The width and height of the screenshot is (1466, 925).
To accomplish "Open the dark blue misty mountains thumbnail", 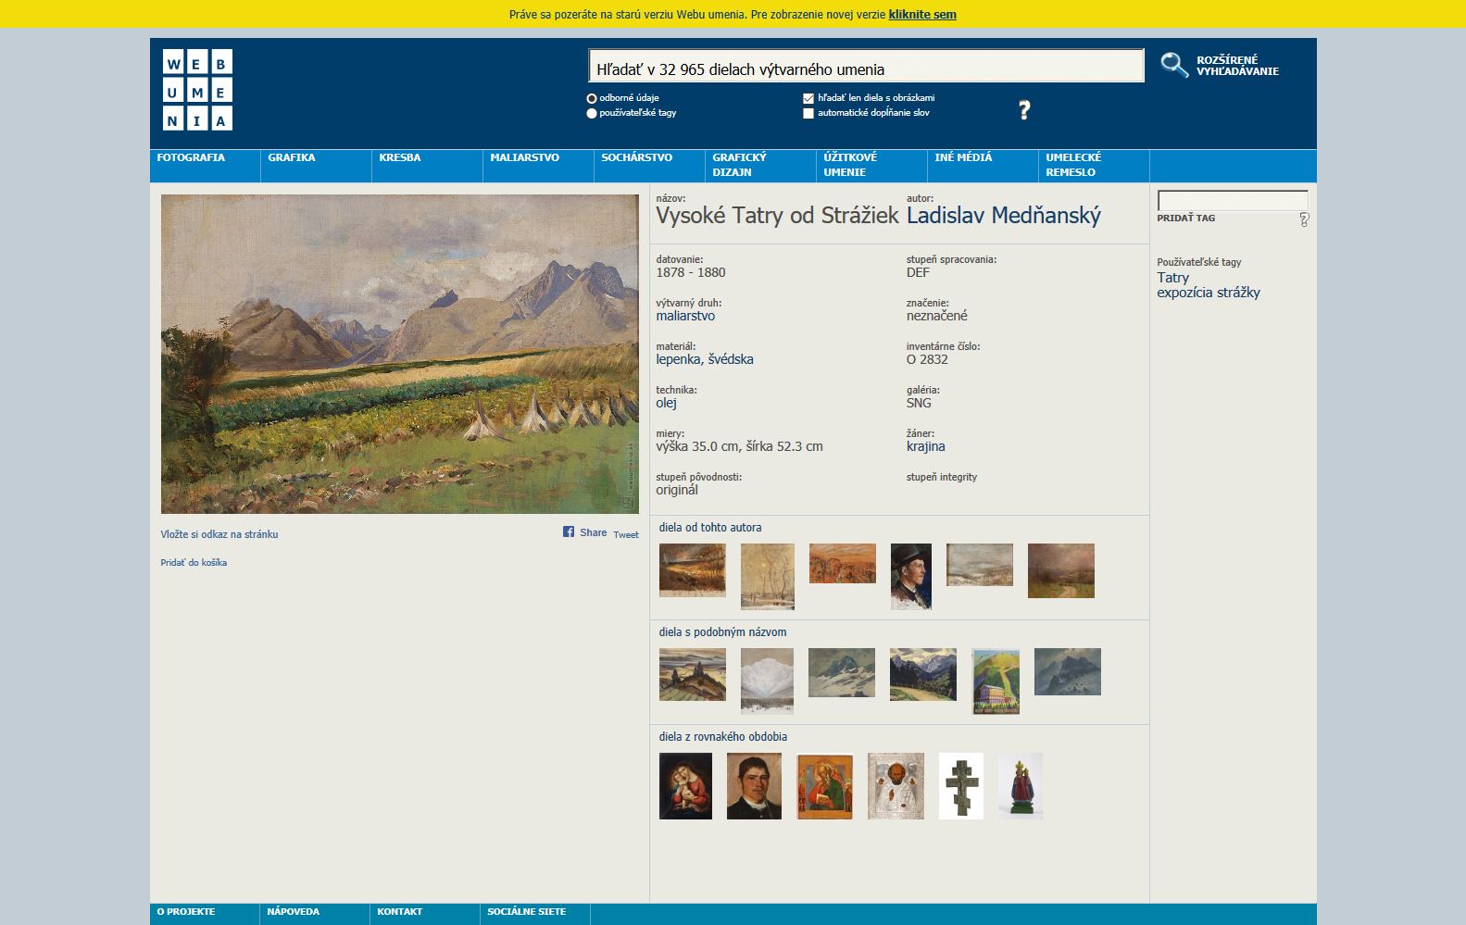I will (1068, 671).
